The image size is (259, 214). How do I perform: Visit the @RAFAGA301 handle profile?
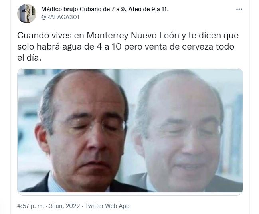point(60,17)
